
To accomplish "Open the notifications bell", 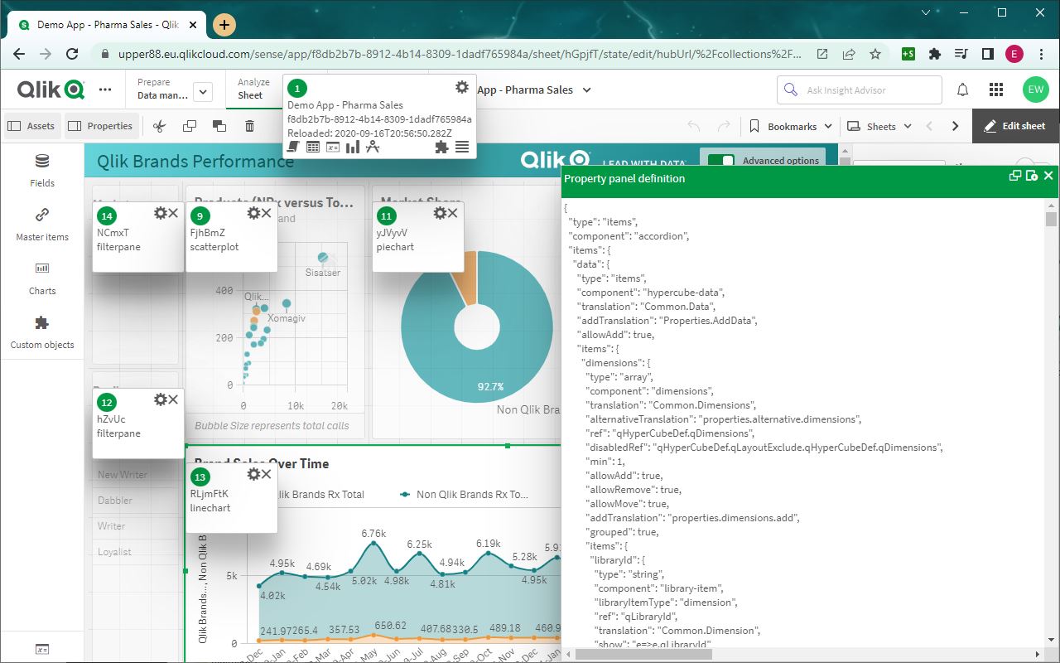I will tap(963, 90).
